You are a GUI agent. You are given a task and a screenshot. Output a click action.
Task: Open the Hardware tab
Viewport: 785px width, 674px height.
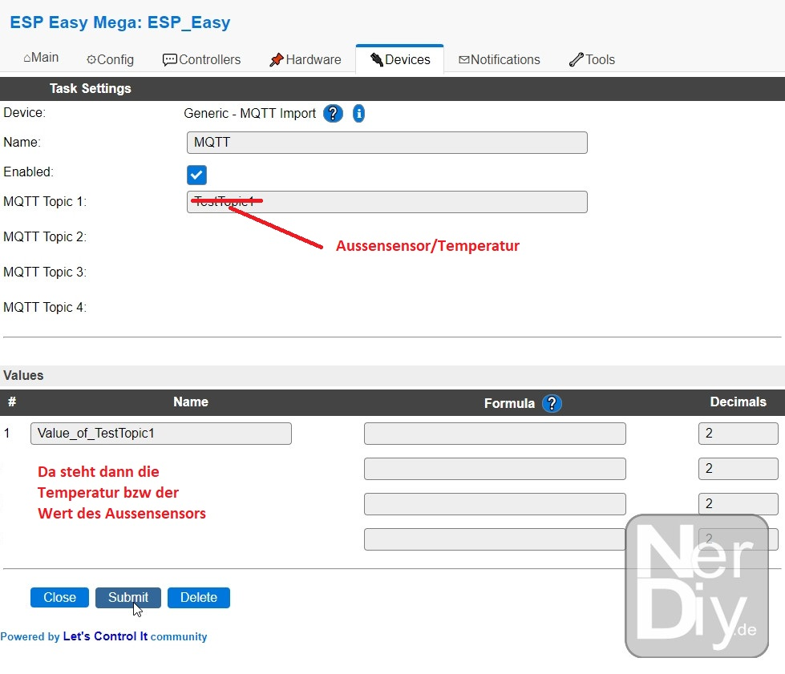pos(306,59)
